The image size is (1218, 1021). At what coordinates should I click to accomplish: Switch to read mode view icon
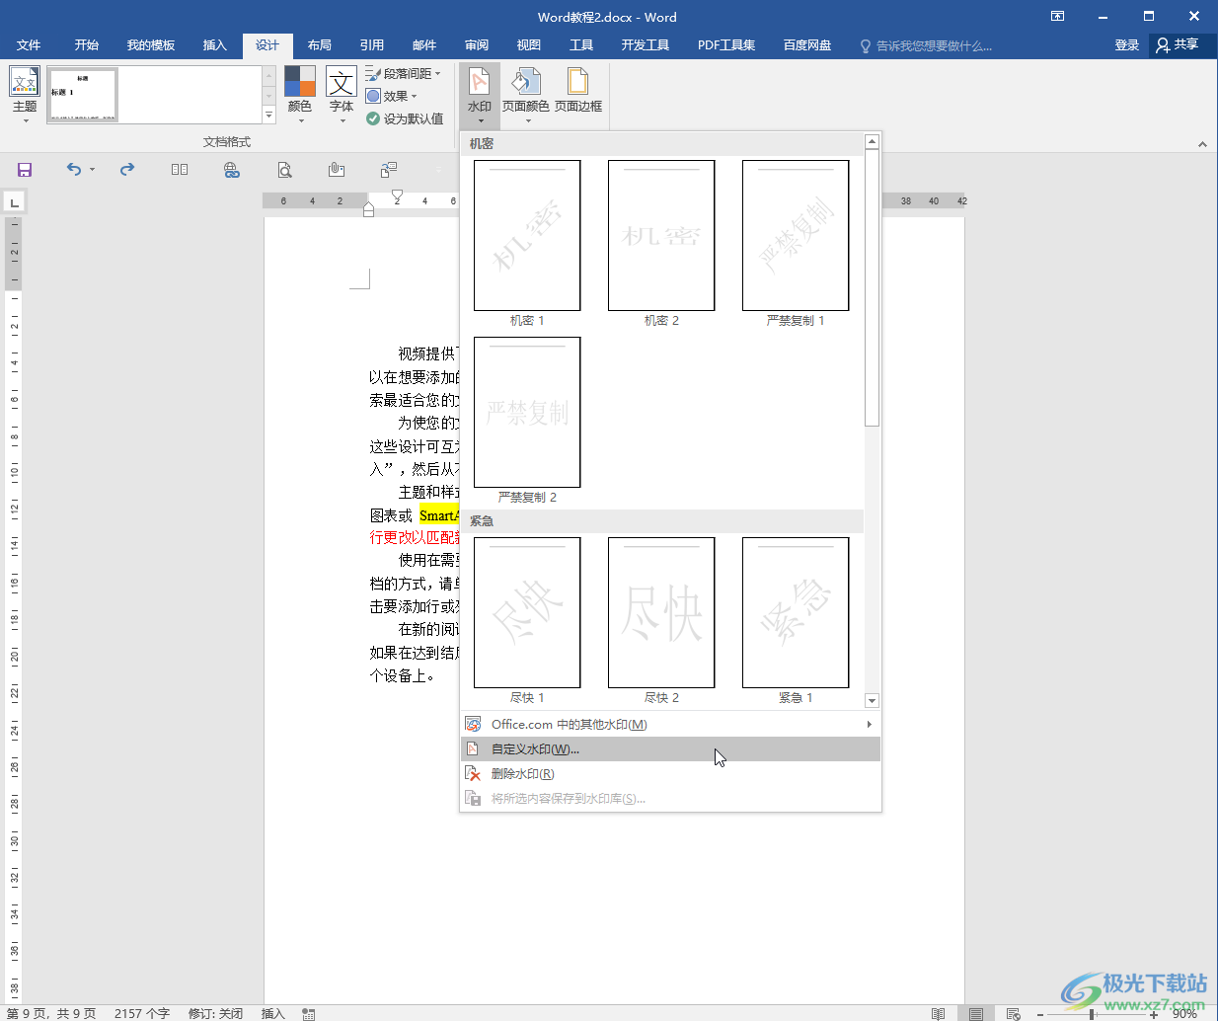tap(939, 1014)
